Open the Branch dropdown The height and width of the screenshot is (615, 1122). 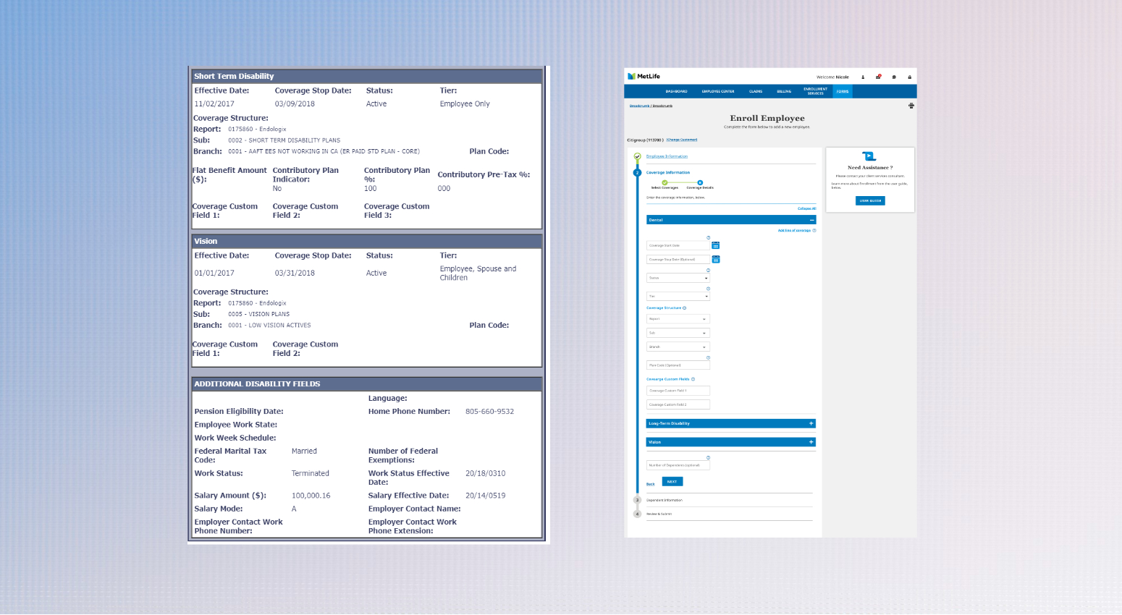pyautogui.click(x=678, y=347)
